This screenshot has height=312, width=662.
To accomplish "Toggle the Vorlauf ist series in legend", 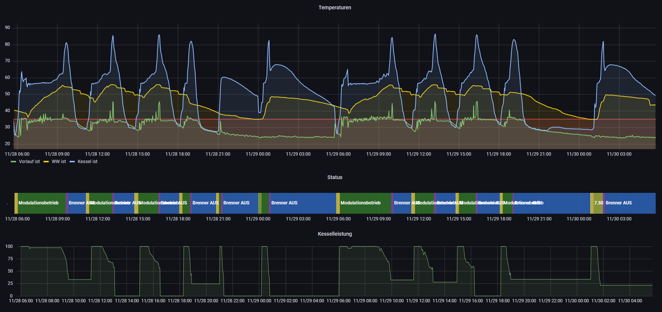I will point(29,162).
